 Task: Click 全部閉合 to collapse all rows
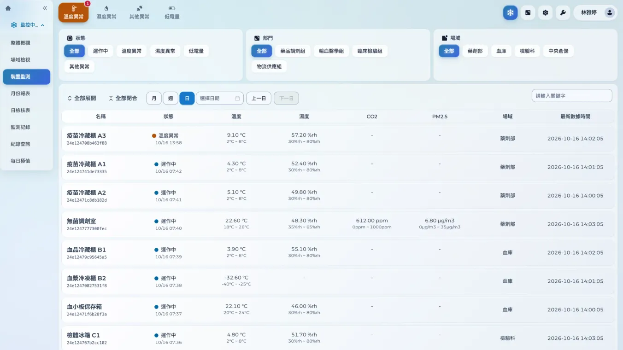[123, 98]
